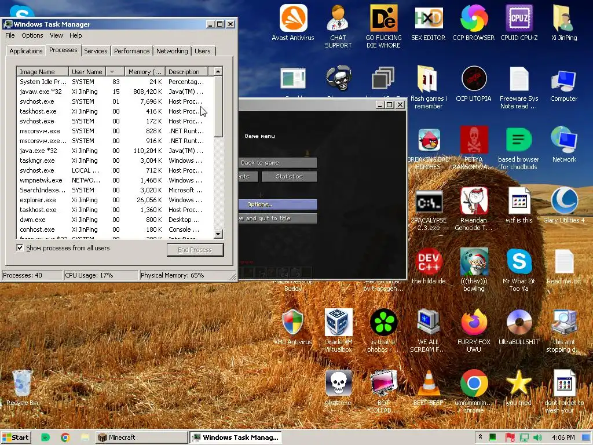Viewport: 593px width, 445px height.
Task: Click Back to game in Minecraft window
Action: [278, 163]
